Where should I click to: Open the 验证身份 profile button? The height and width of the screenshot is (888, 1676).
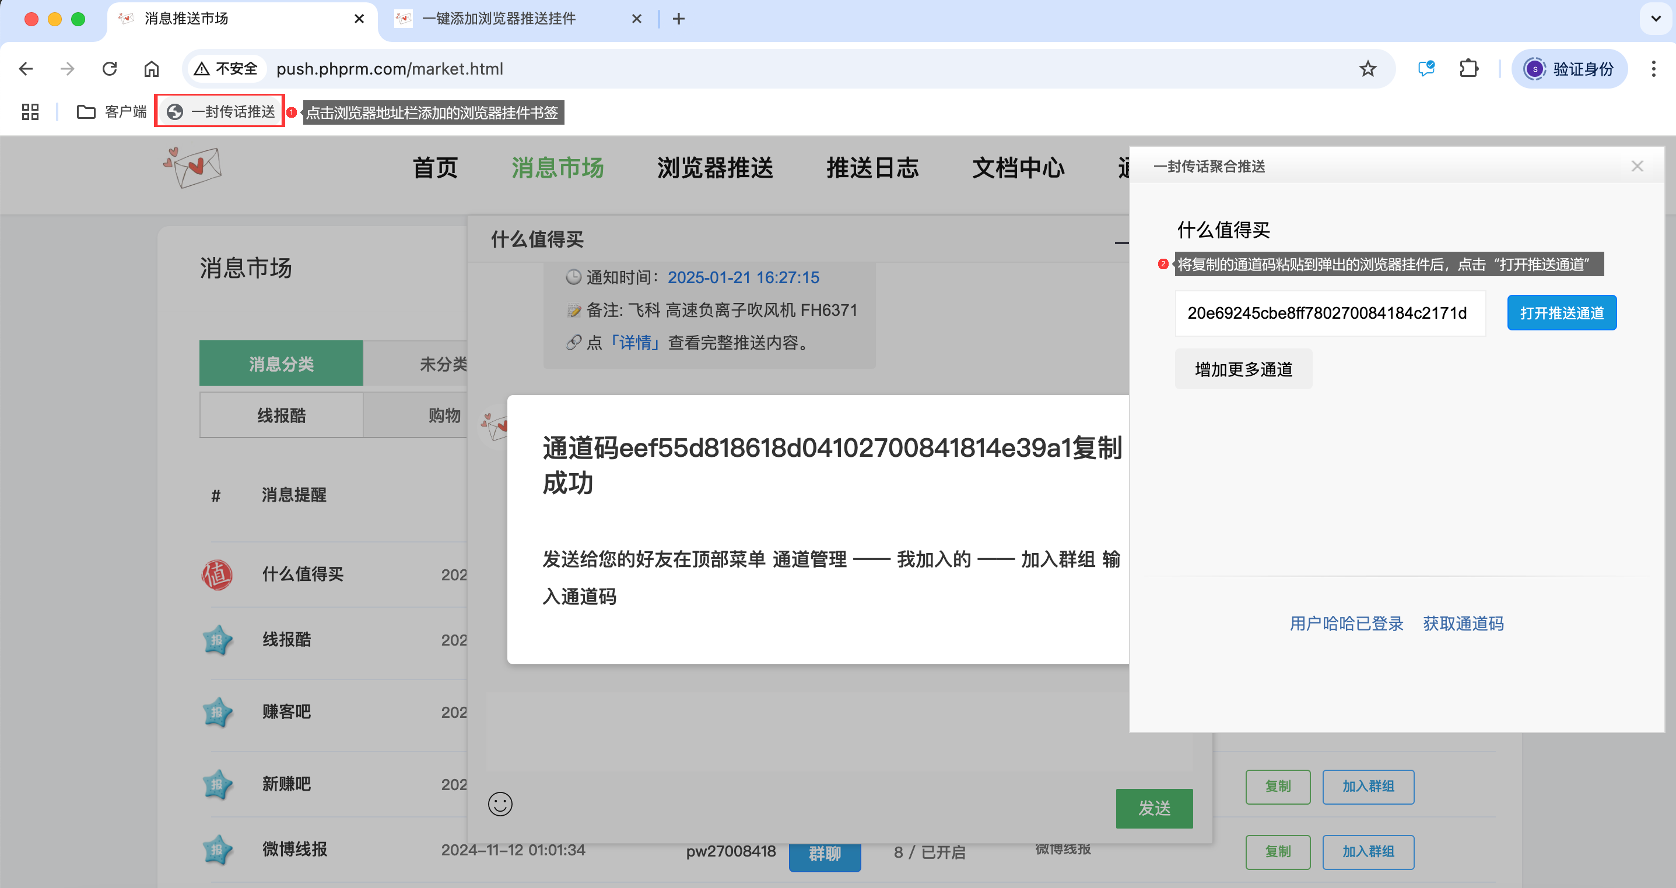click(1569, 69)
